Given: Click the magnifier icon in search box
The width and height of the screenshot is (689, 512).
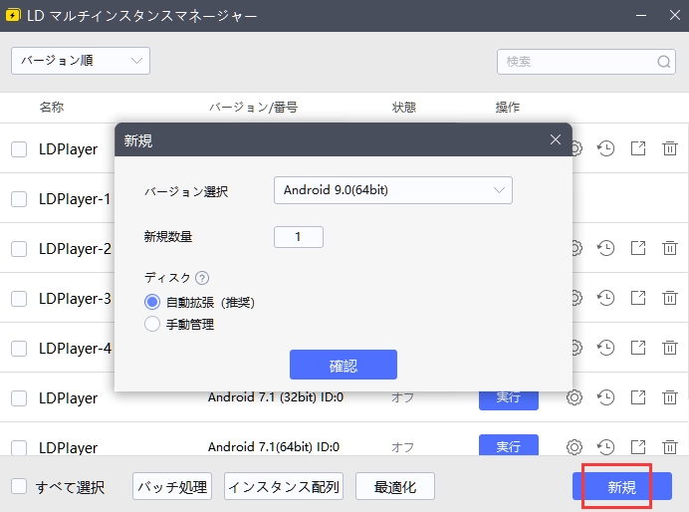Looking at the screenshot, I should pos(663,62).
